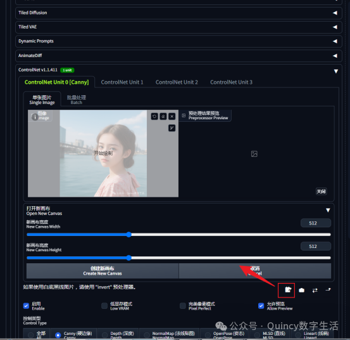Click the New Canvas Height value field
This screenshot has width=350, height=340.
point(316,246)
